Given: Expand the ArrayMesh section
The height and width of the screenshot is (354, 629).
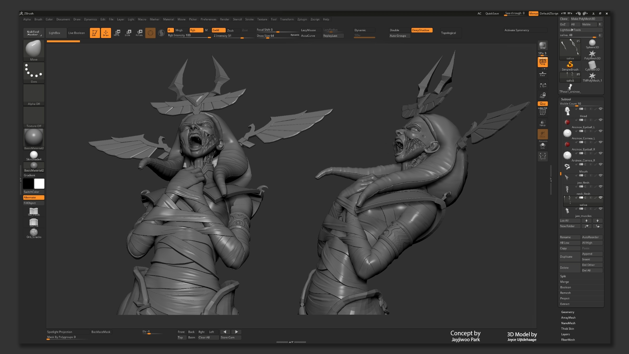Looking at the screenshot, I should 568,318.
